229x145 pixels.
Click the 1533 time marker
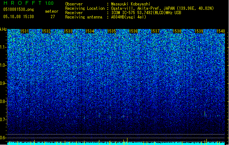[68, 31]
